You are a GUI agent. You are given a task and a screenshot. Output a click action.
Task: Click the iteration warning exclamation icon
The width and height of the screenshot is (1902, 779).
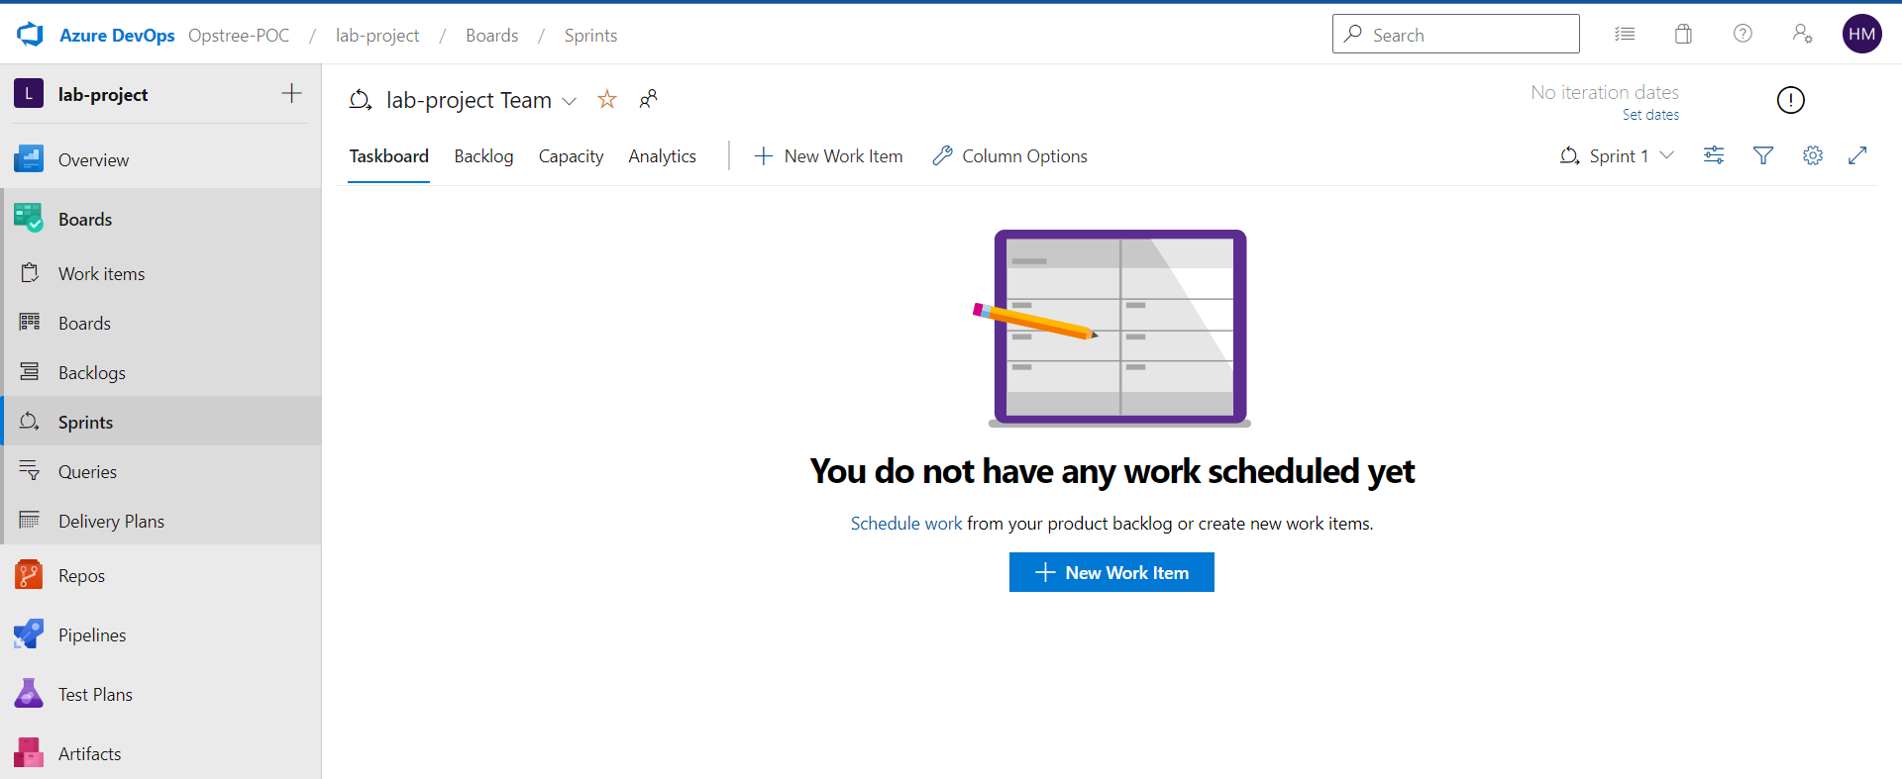pos(1790,100)
